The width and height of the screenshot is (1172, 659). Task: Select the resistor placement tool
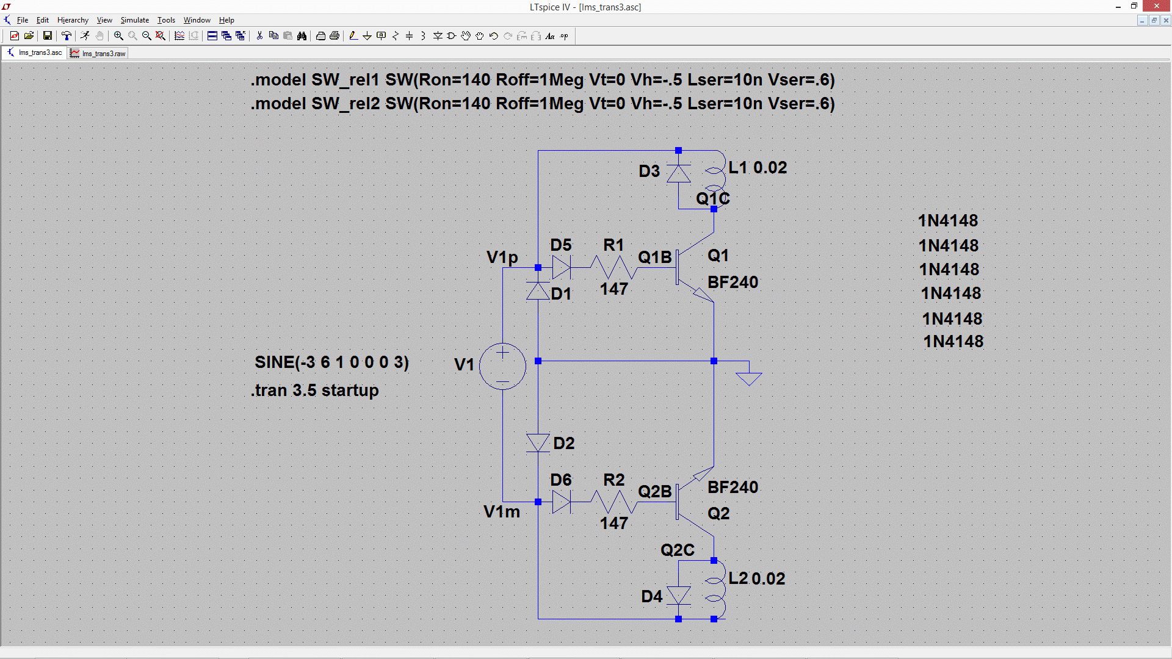coord(395,36)
